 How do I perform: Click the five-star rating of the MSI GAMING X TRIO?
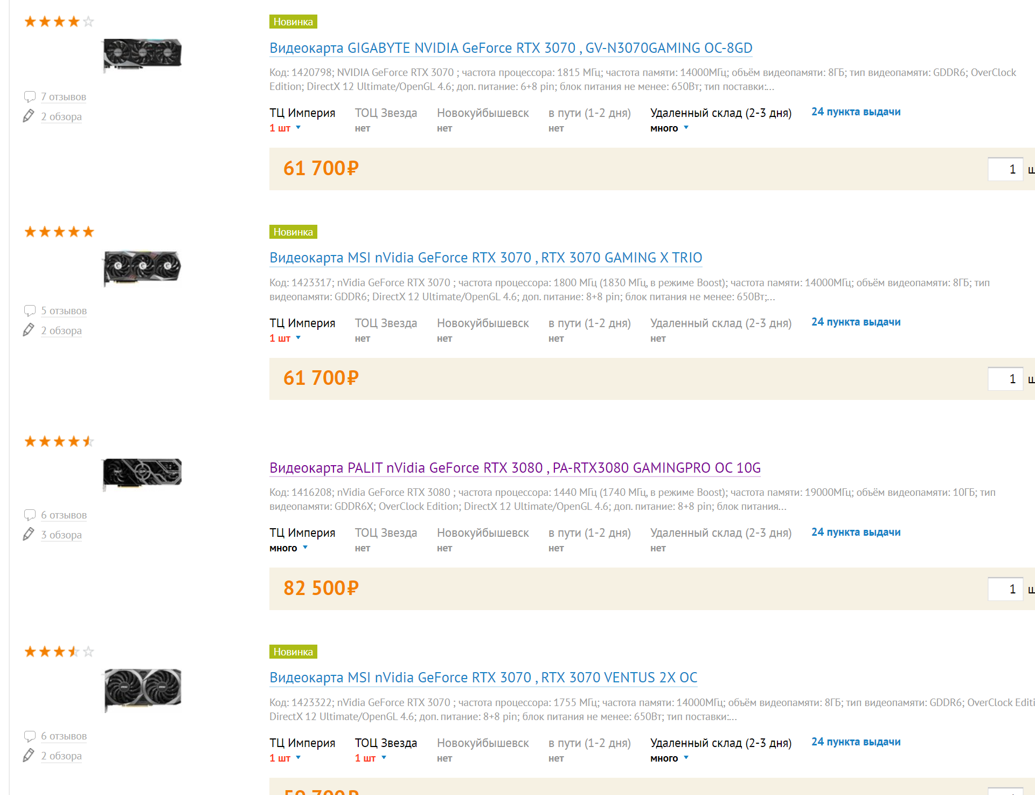tap(59, 232)
